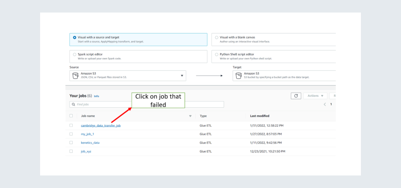The width and height of the screenshot is (401, 188).
Task: Open the my_job_1 job link
Action: [87, 134]
